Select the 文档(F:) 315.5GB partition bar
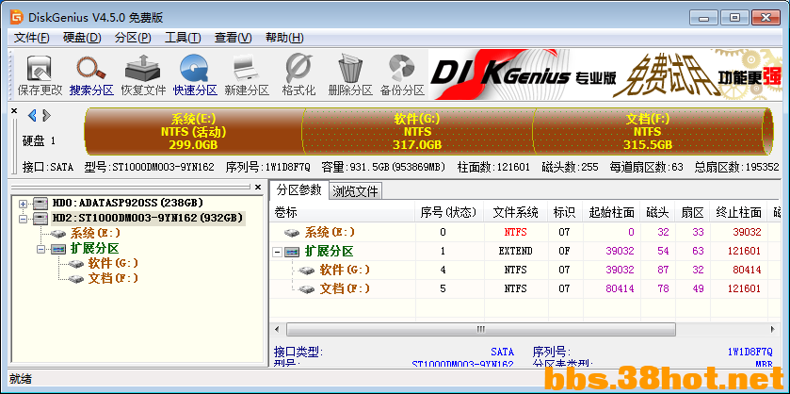Screen dimensions: 790x394 [x=648, y=132]
